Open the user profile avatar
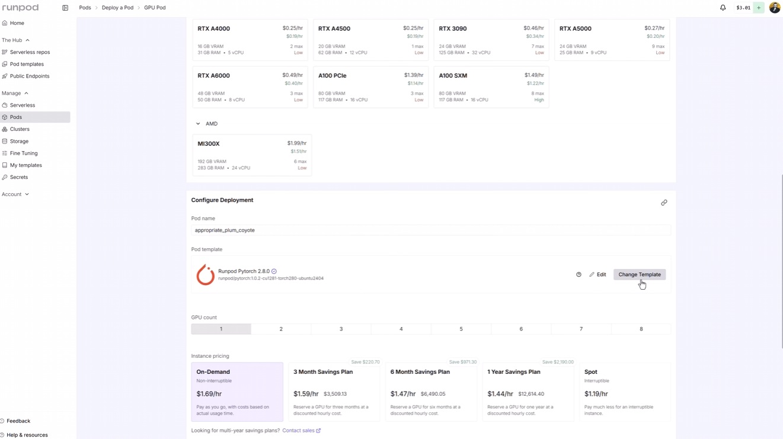 (x=775, y=8)
